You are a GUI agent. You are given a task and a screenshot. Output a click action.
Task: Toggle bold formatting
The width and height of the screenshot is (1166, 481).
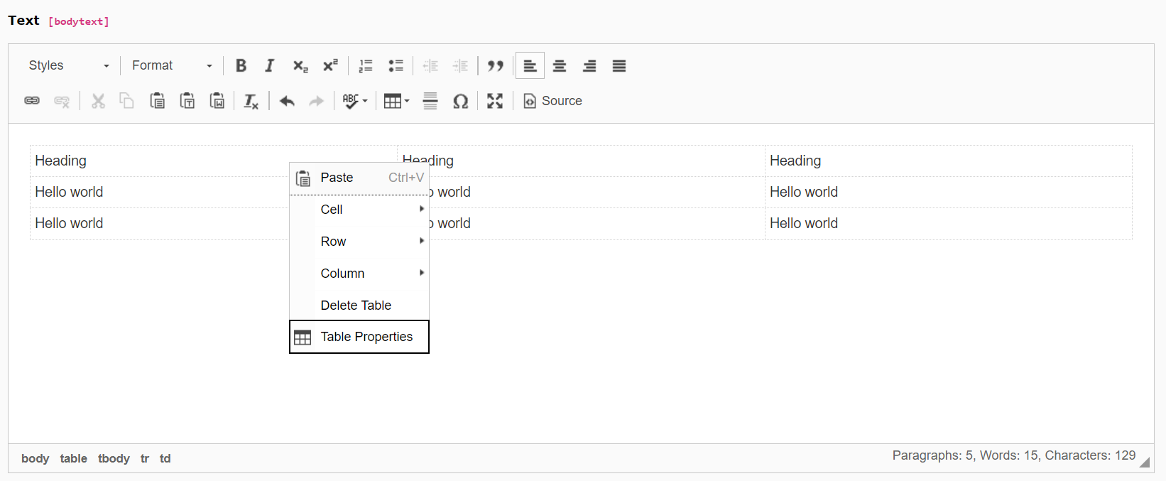(241, 65)
